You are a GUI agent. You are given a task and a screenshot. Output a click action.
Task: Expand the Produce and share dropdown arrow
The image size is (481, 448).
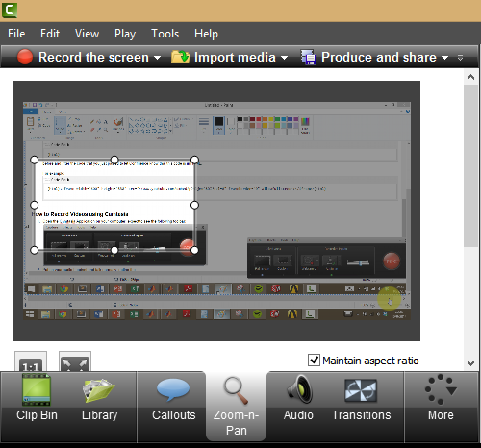[444, 58]
